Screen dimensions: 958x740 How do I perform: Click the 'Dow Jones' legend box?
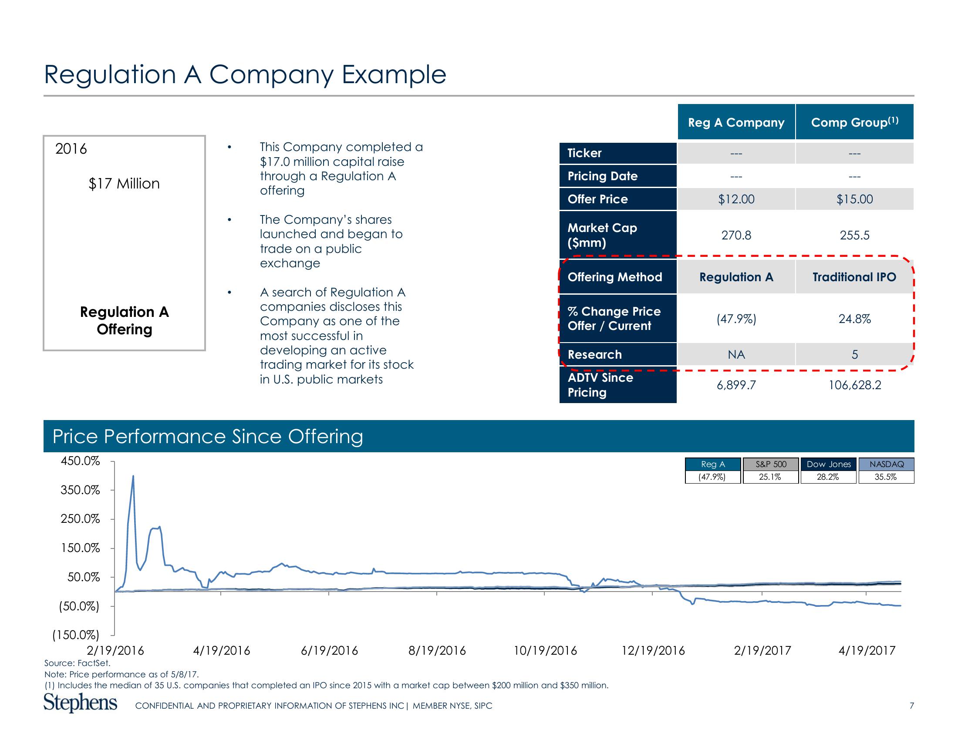pyautogui.click(x=829, y=464)
